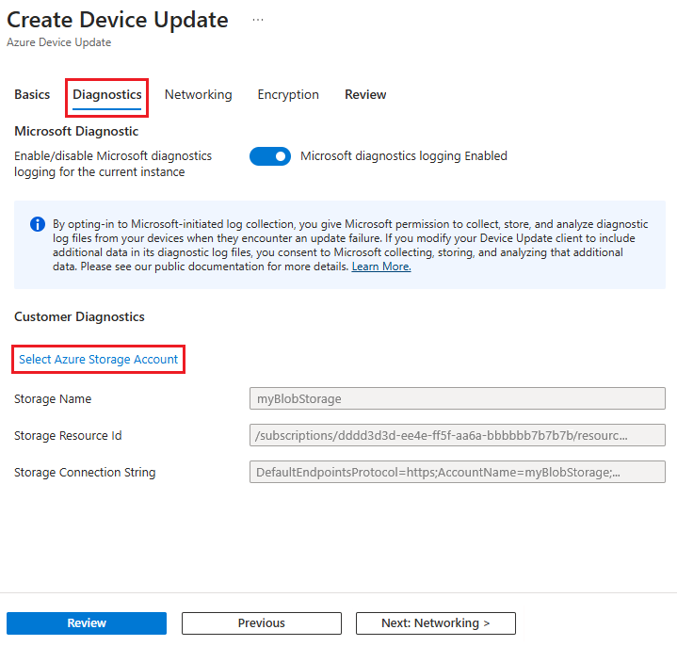677x646 pixels.
Task: Select the Diagnostics tab
Action: [107, 95]
